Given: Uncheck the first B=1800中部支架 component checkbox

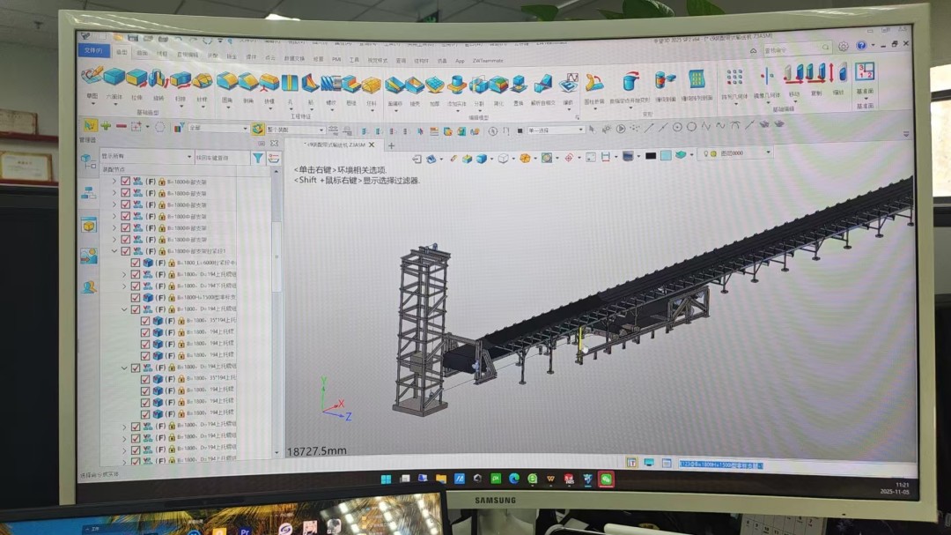Looking at the screenshot, I should click(x=126, y=182).
